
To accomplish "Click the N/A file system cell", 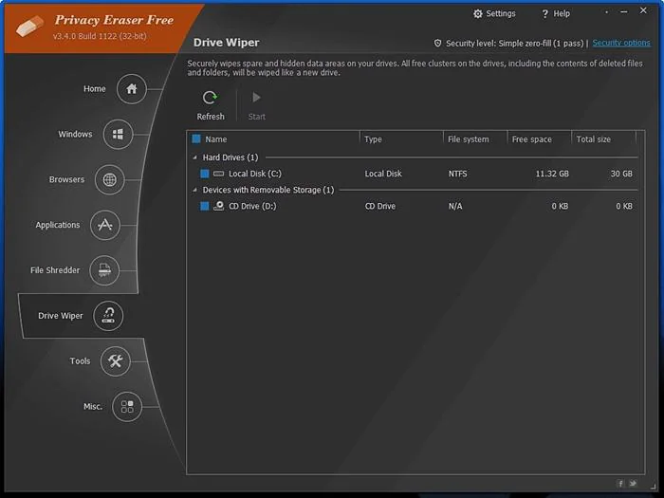I will click(455, 206).
